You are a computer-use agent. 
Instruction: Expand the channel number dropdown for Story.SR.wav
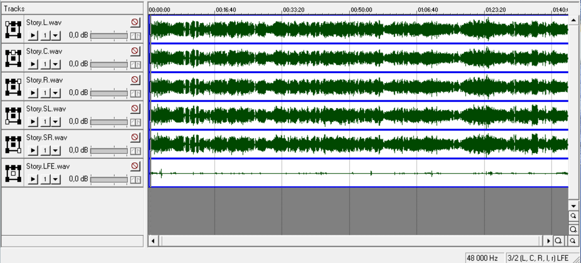pos(56,151)
